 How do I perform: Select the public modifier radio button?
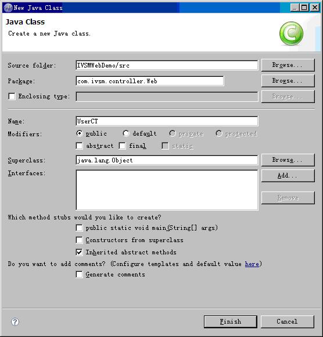(x=80, y=133)
